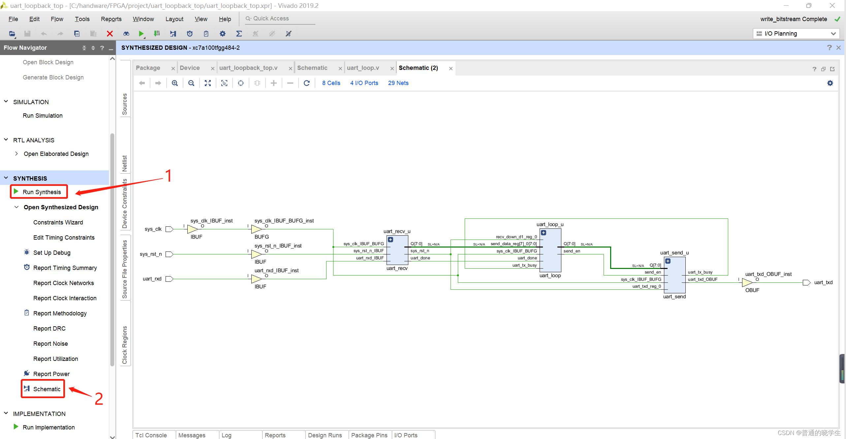The height and width of the screenshot is (439, 846).
Task: Switch to the uart_loopback_top.v tab
Action: (x=248, y=68)
